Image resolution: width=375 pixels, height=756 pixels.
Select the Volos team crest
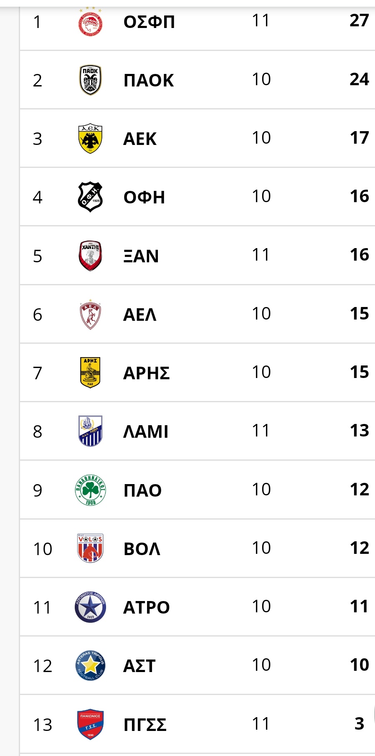point(90,548)
